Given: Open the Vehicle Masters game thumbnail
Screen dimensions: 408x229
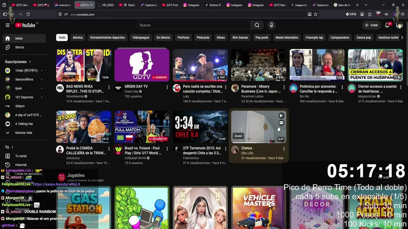Looking at the screenshot, I should [x=259, y=208].
